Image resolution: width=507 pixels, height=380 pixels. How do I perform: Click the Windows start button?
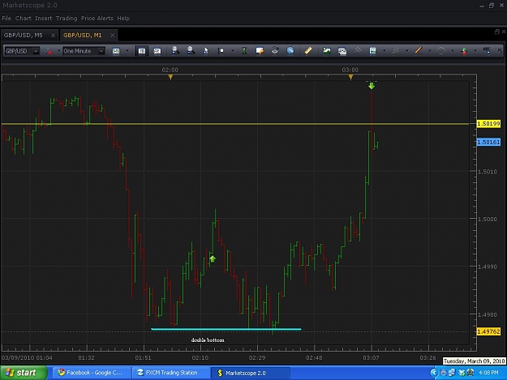24,373
